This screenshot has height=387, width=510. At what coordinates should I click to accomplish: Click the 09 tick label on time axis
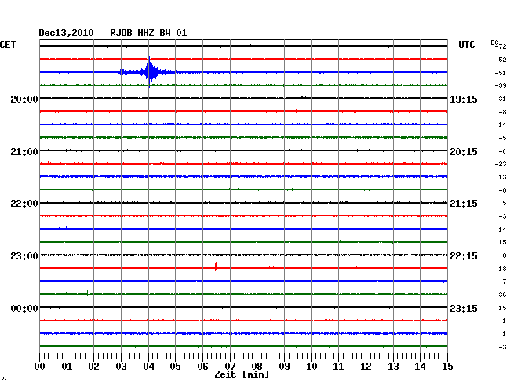coord(284,367)
